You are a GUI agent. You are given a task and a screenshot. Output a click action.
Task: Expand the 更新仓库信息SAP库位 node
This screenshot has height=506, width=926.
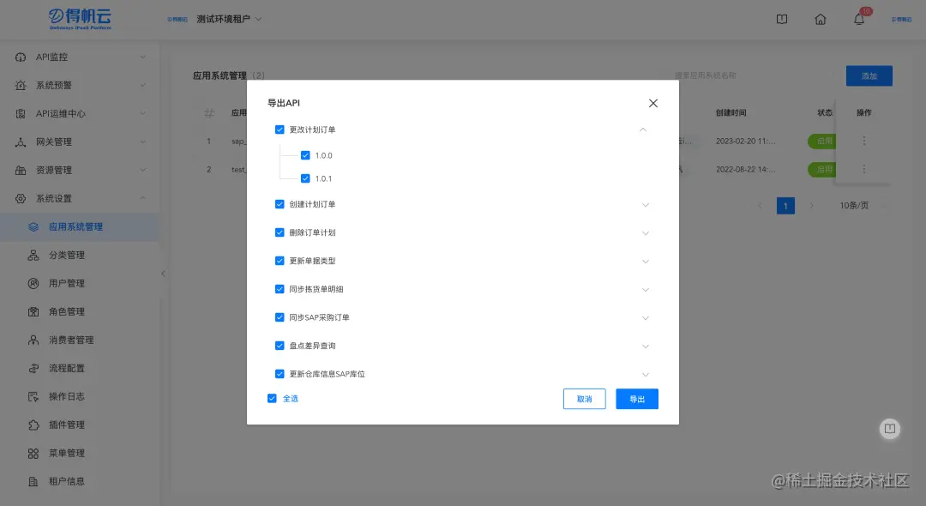coord(646,375)
